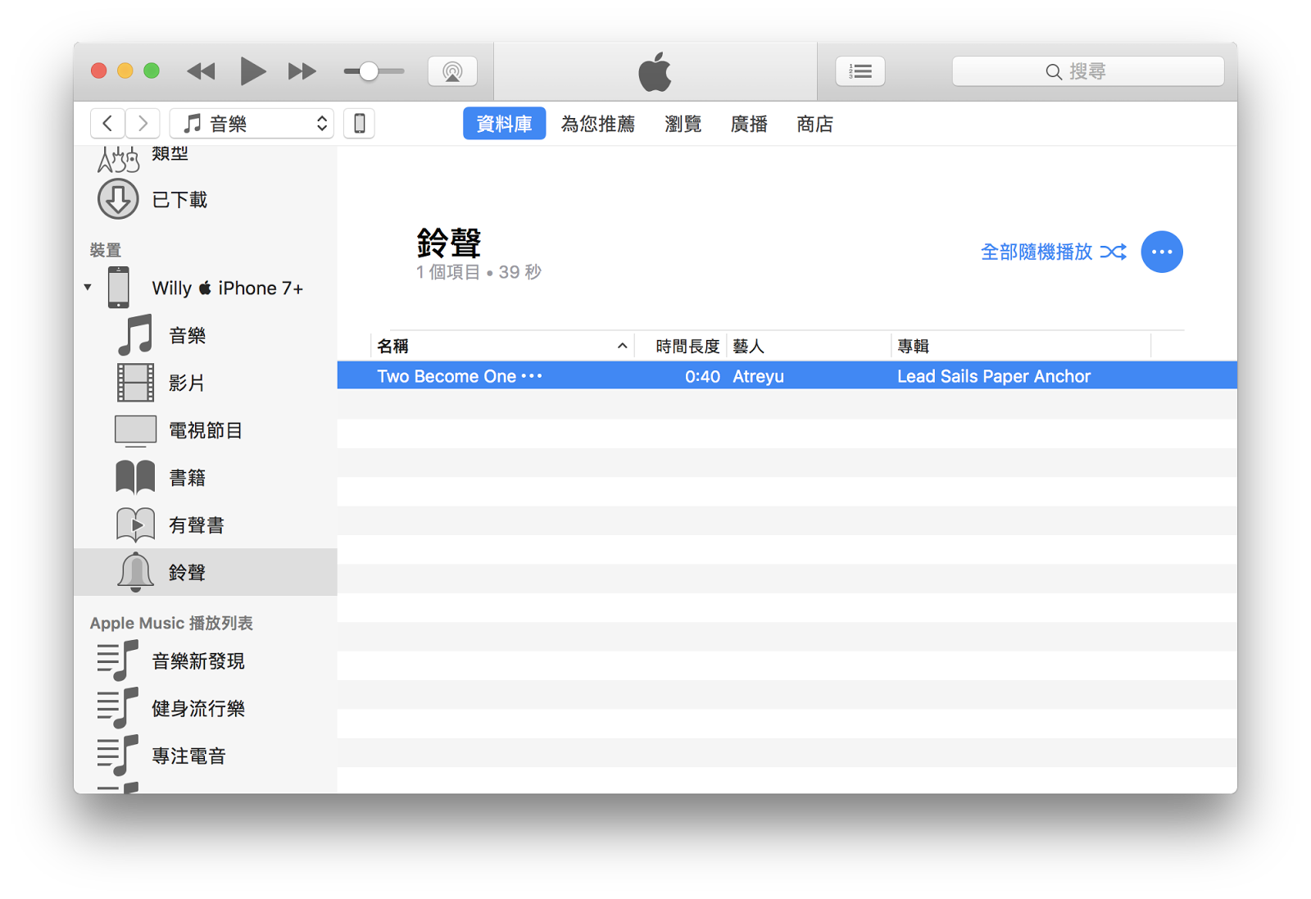Click the Lead Sails Paper Anchor album cell
Viewport: 1311px width, 899px height.
tap(993, 376)
